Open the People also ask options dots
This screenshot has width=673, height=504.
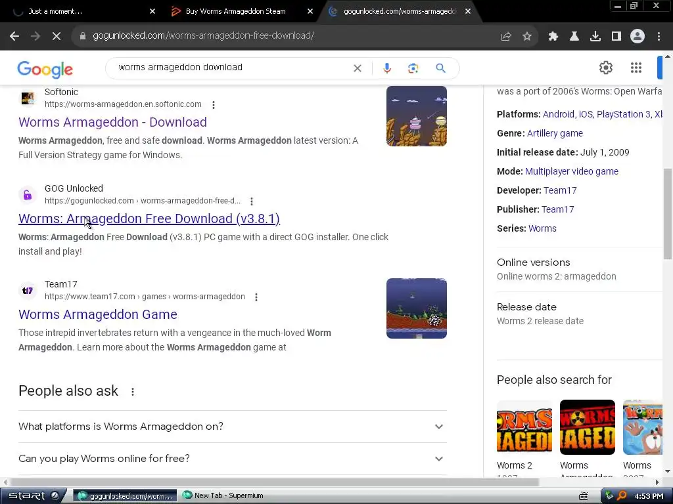click(133, 391)
